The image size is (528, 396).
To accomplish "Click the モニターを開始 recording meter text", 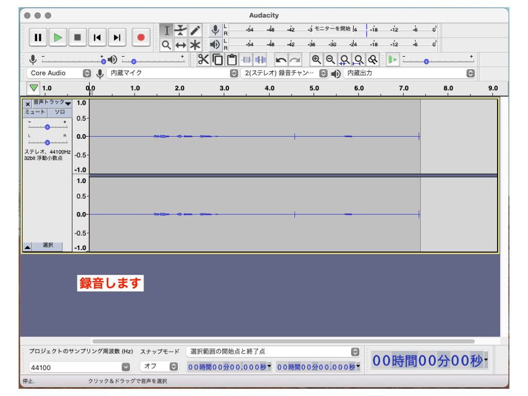I will [x=333, y=29].
